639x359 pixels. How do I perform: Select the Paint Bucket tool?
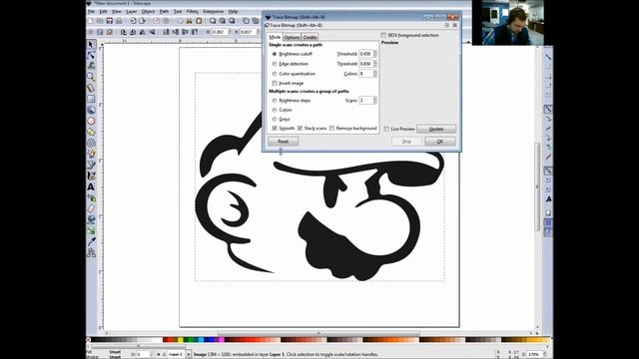91,219
